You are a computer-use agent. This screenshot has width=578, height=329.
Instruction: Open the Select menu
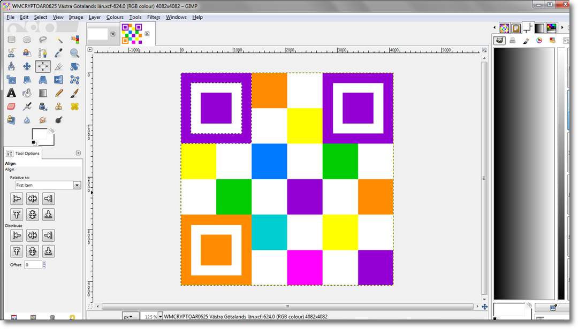[x=41, y=17]
